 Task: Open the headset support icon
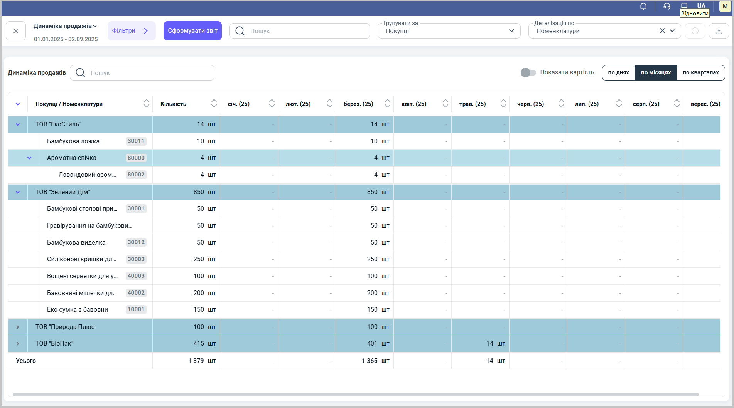click(x=667, y=7)
